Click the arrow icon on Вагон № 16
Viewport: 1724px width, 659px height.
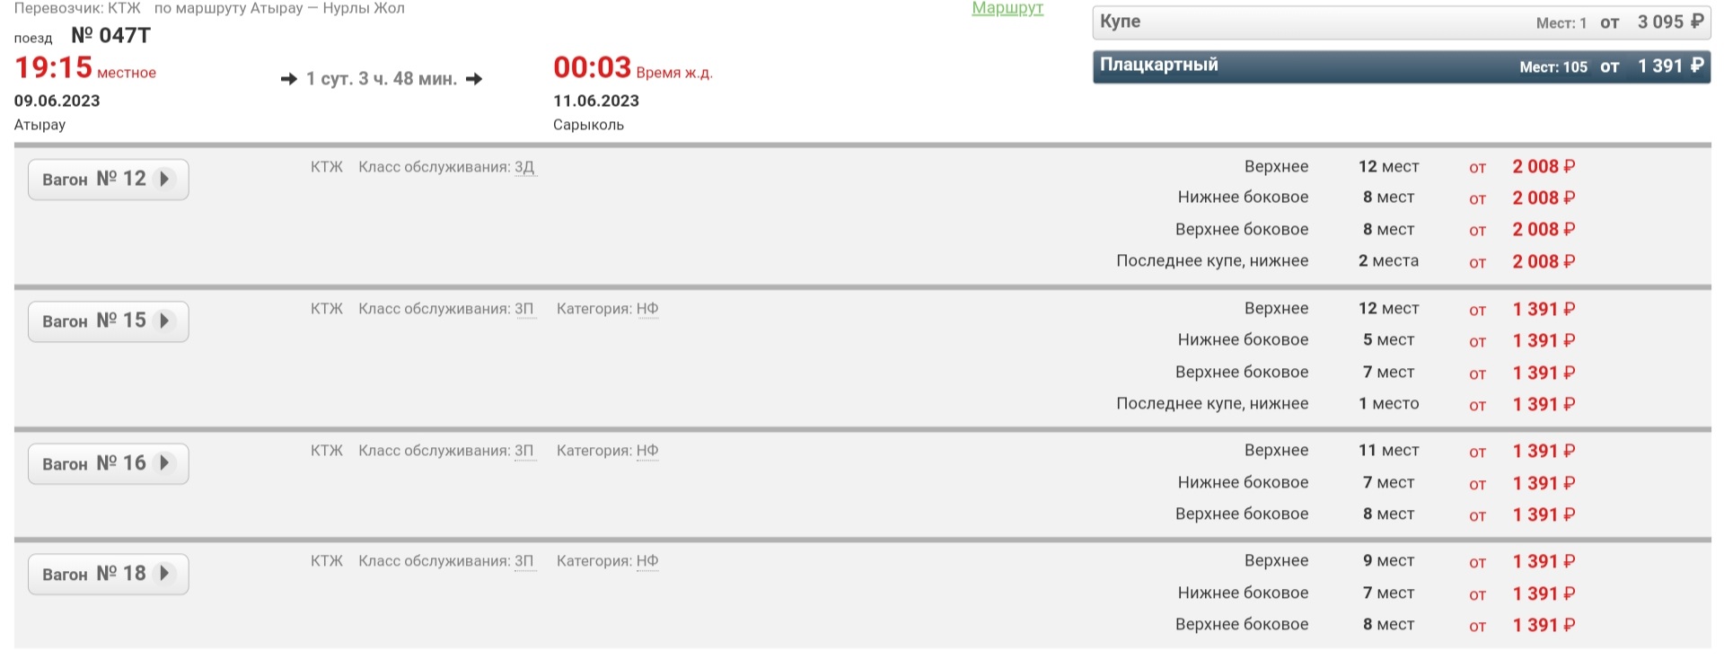[164, 463]
